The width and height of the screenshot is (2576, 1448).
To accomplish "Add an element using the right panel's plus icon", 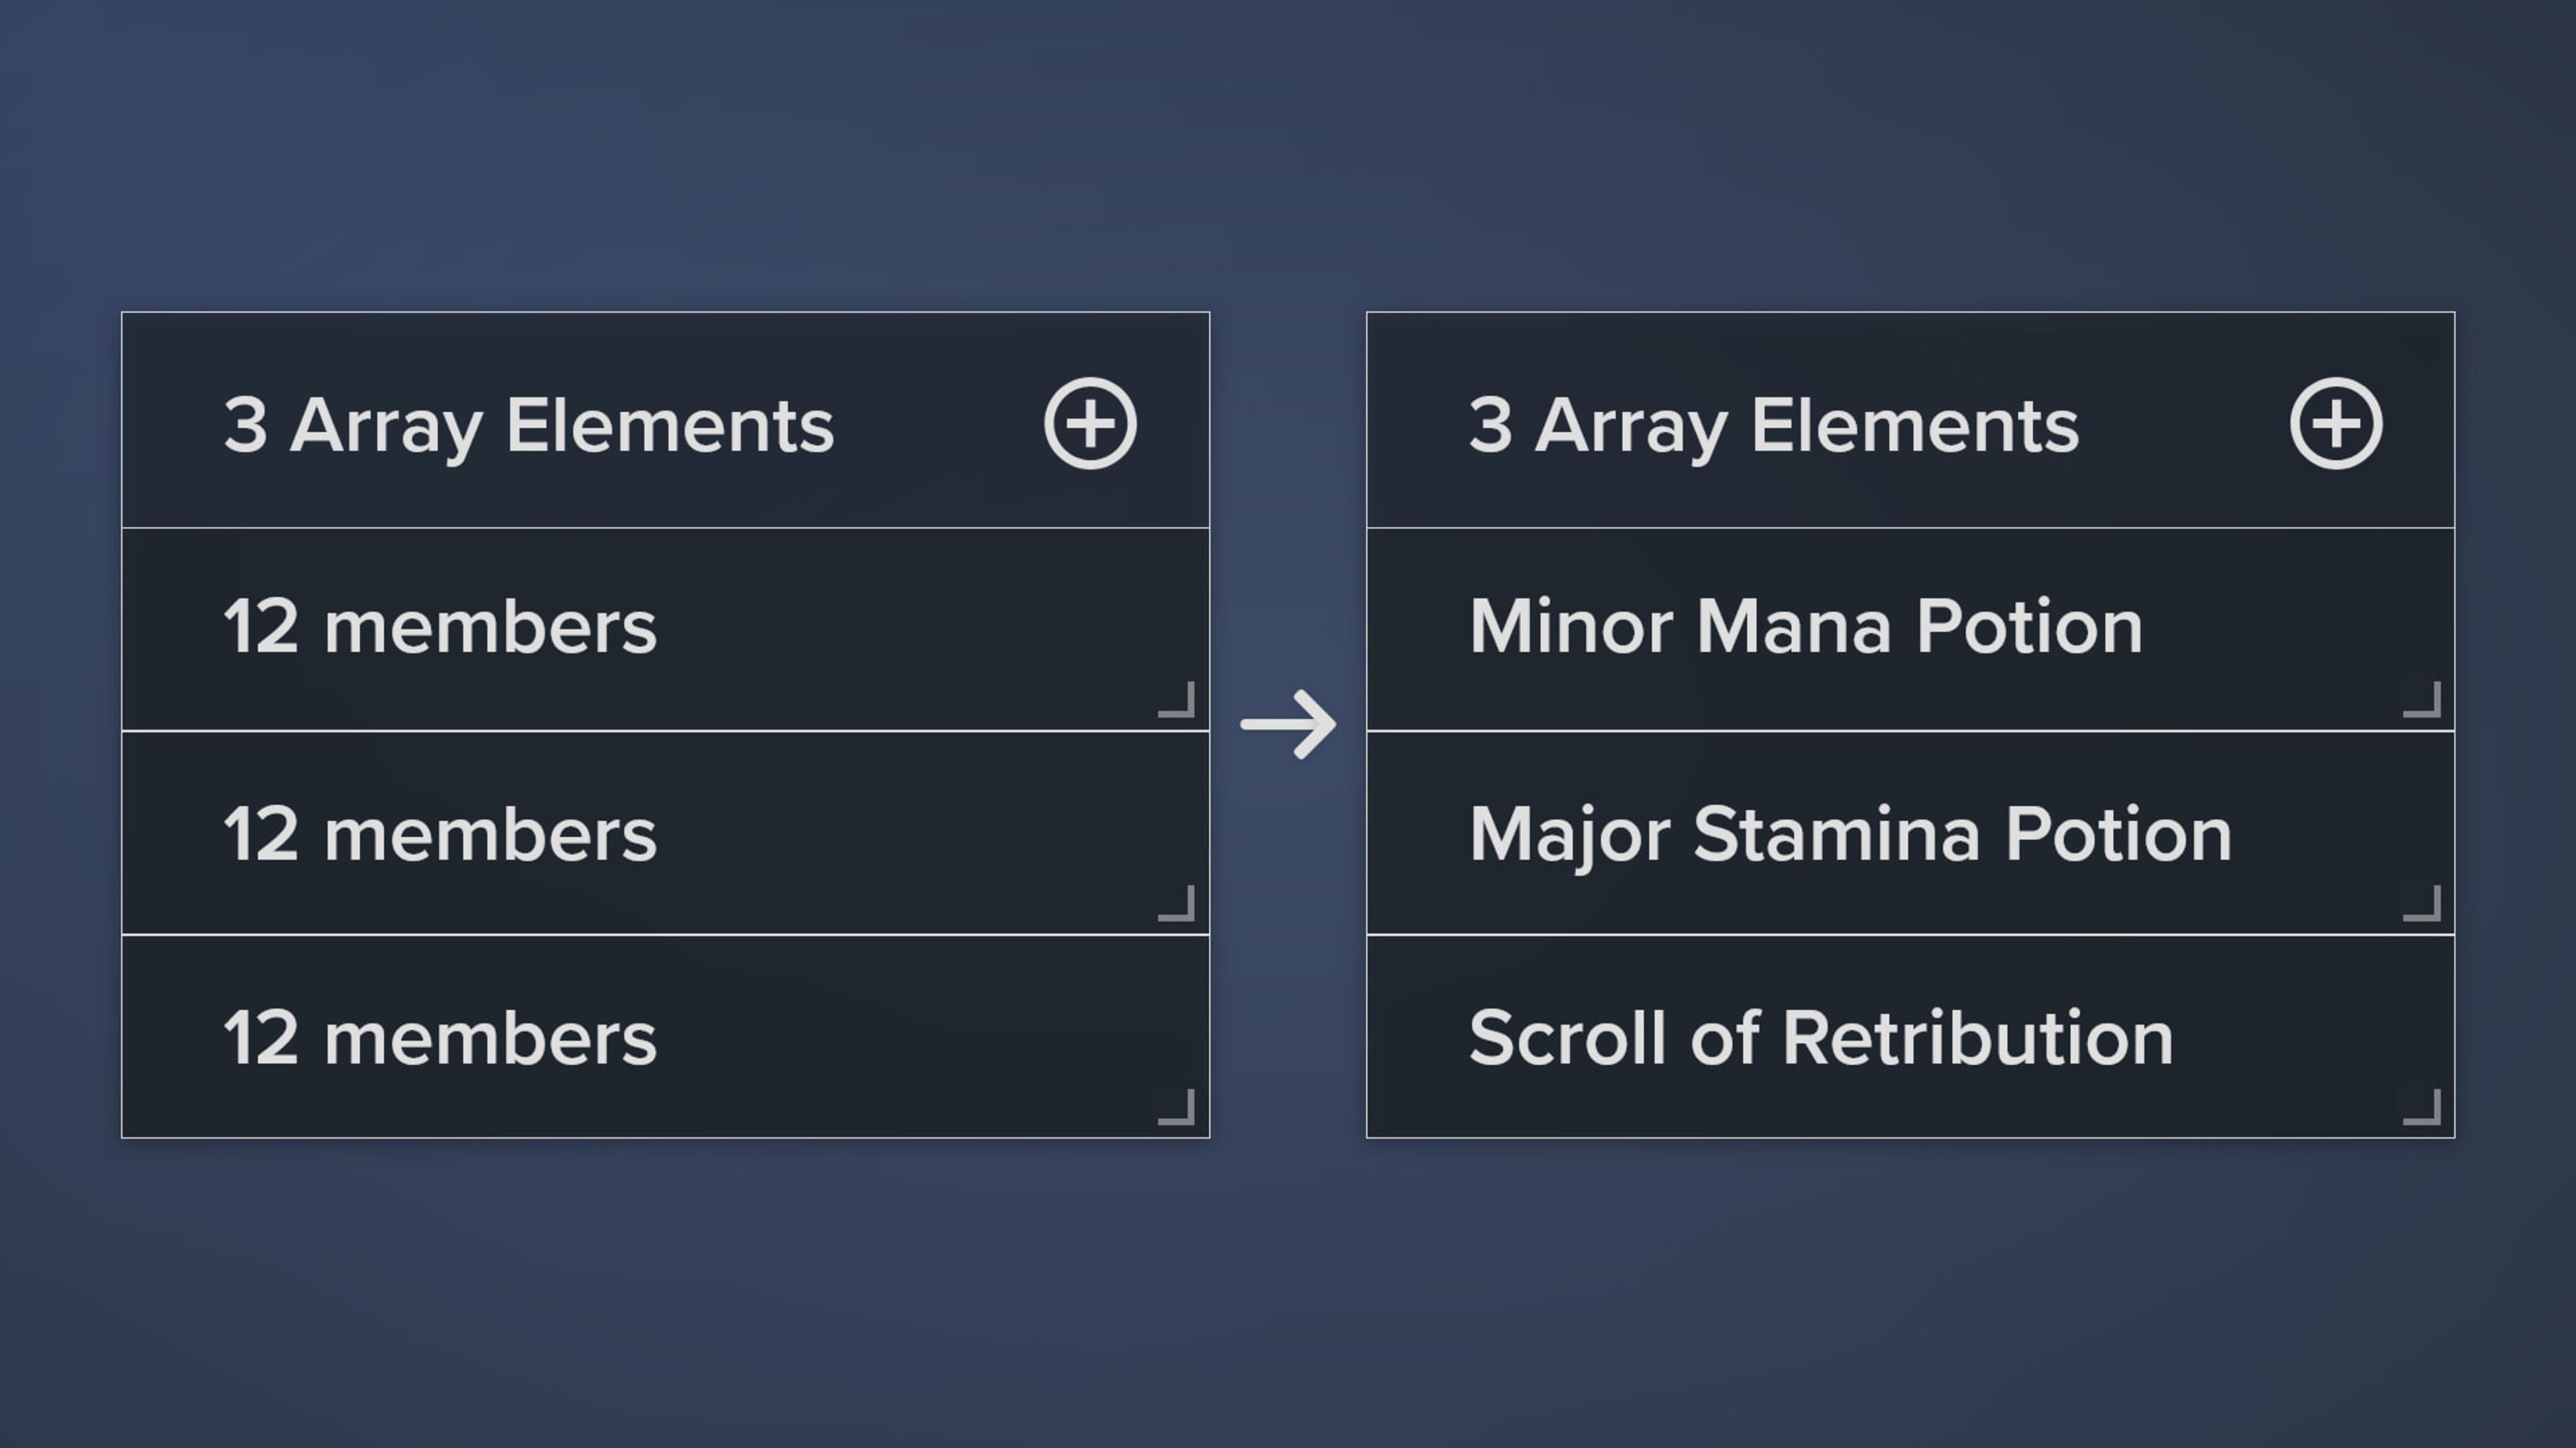I will [2336, 424].
